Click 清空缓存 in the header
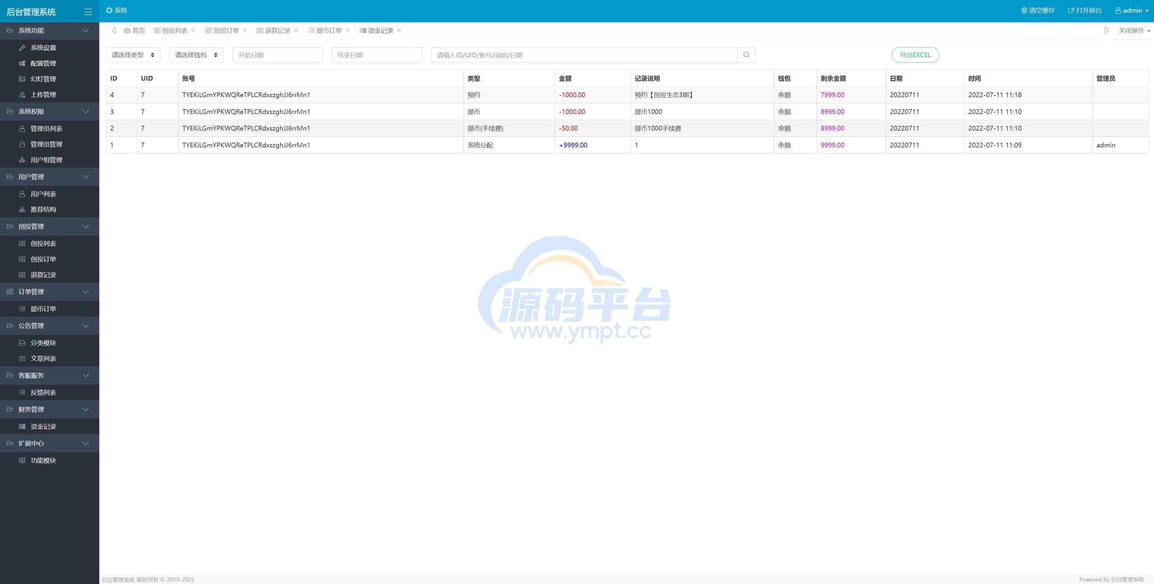This screenshot has height=584, width=1154. tap(1038, 10)
